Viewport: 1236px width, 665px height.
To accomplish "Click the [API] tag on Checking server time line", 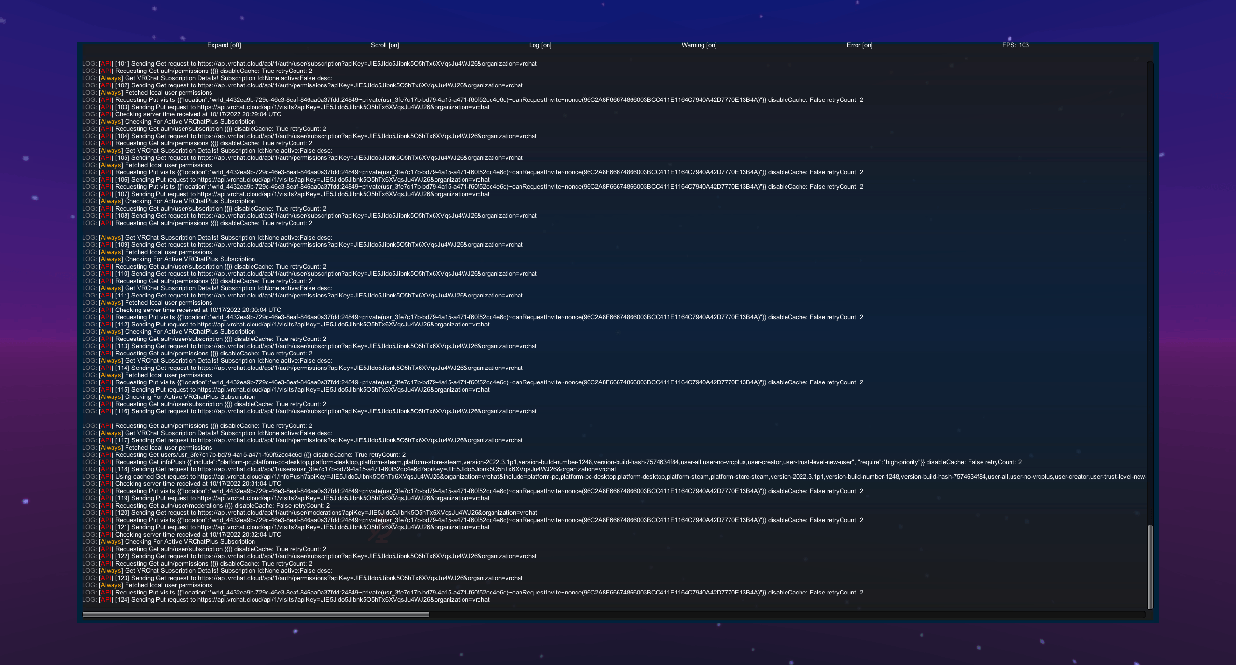I will coord(105,114).
